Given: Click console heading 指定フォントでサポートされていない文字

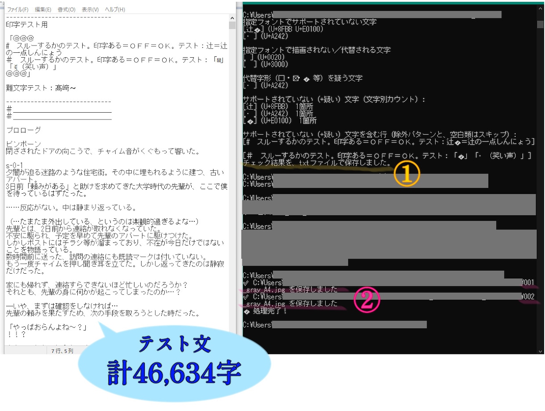Looking at the screenshot, I should coord(310,21).
